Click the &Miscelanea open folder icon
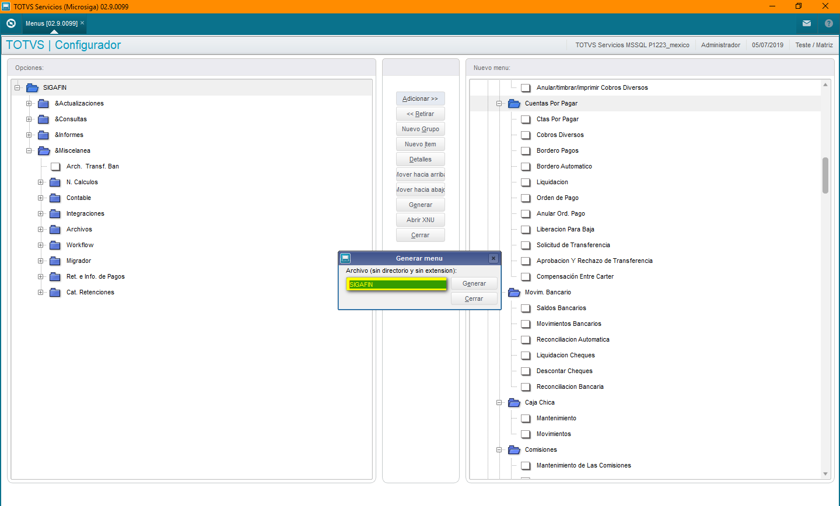This screenshot has width=840, height=506. coord(44,150)
